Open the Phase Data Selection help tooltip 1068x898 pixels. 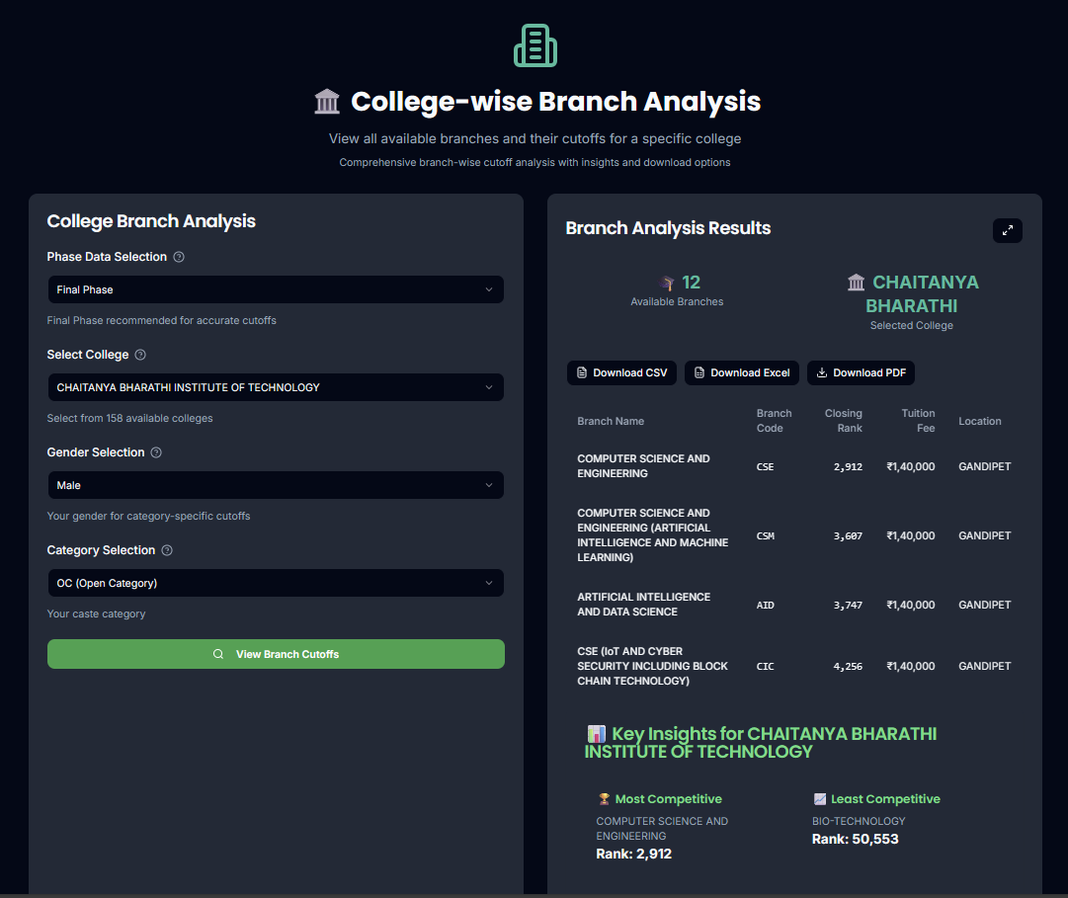(x=179, y=257)
